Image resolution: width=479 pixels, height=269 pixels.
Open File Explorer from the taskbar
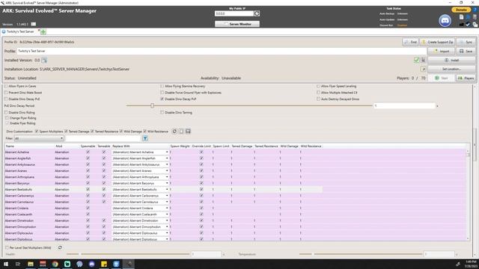click(31, 264)
